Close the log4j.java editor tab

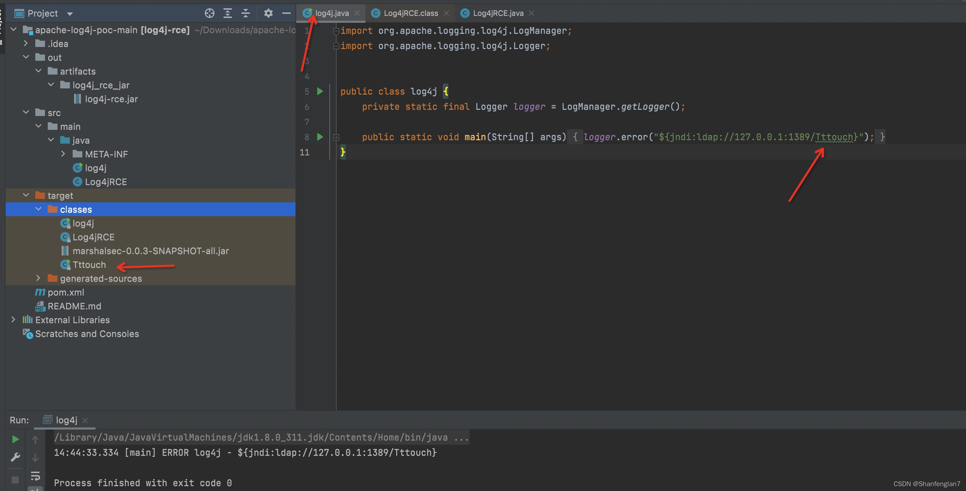357,13
